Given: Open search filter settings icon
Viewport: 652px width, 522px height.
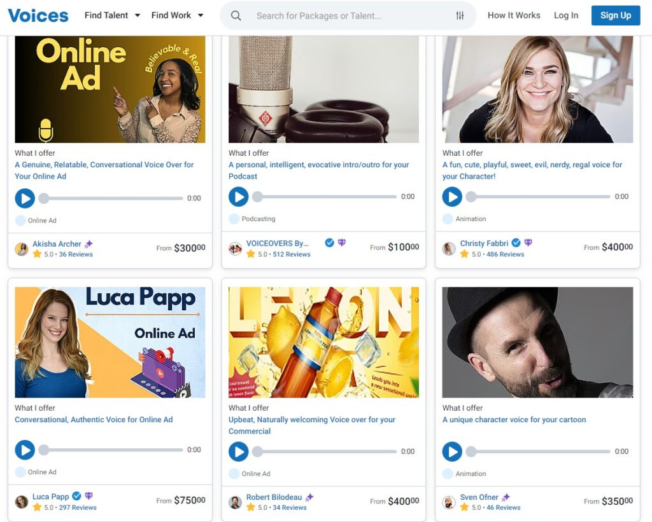Looking at the screenshot, I should point(460,16).
